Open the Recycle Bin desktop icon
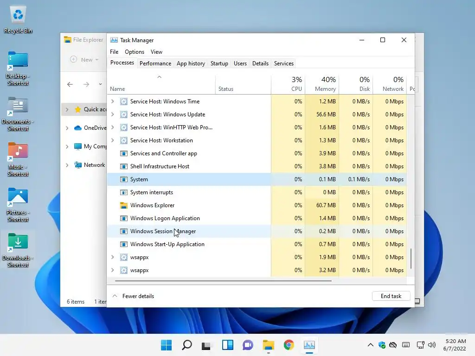Screen dimensions: 475x356 coord(18,19)
